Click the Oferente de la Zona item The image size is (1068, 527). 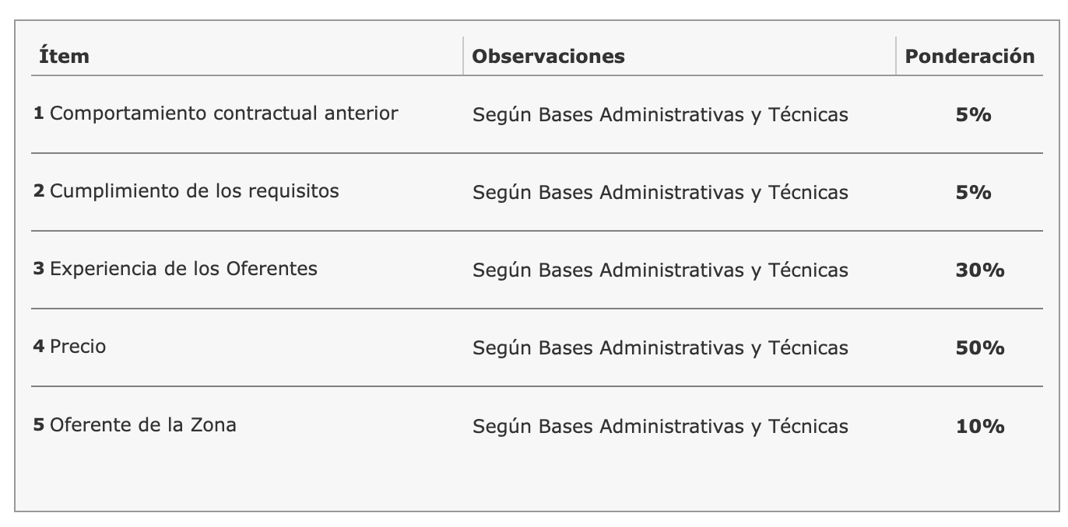click(142, 425)
